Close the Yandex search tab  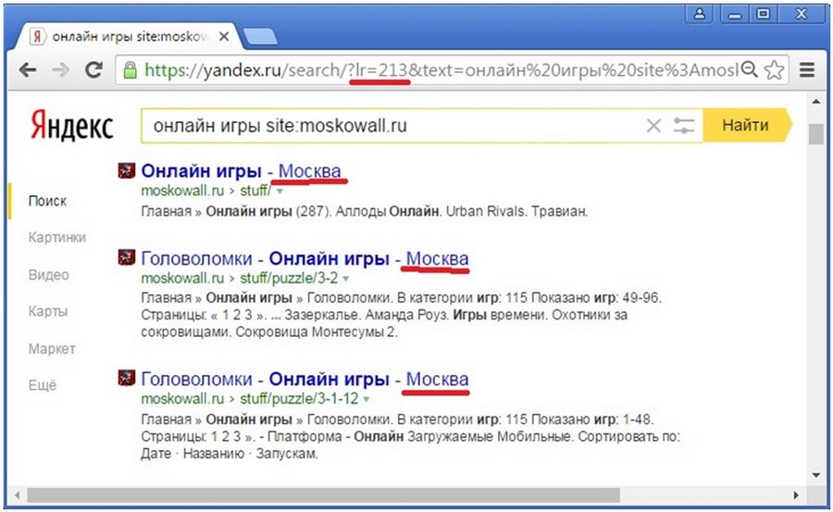(x=224, y=36)
